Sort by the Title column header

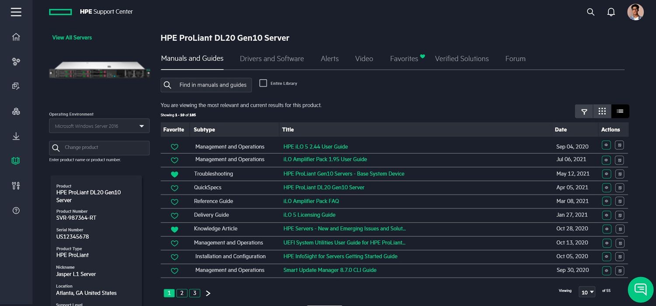(x=288, y=130)
